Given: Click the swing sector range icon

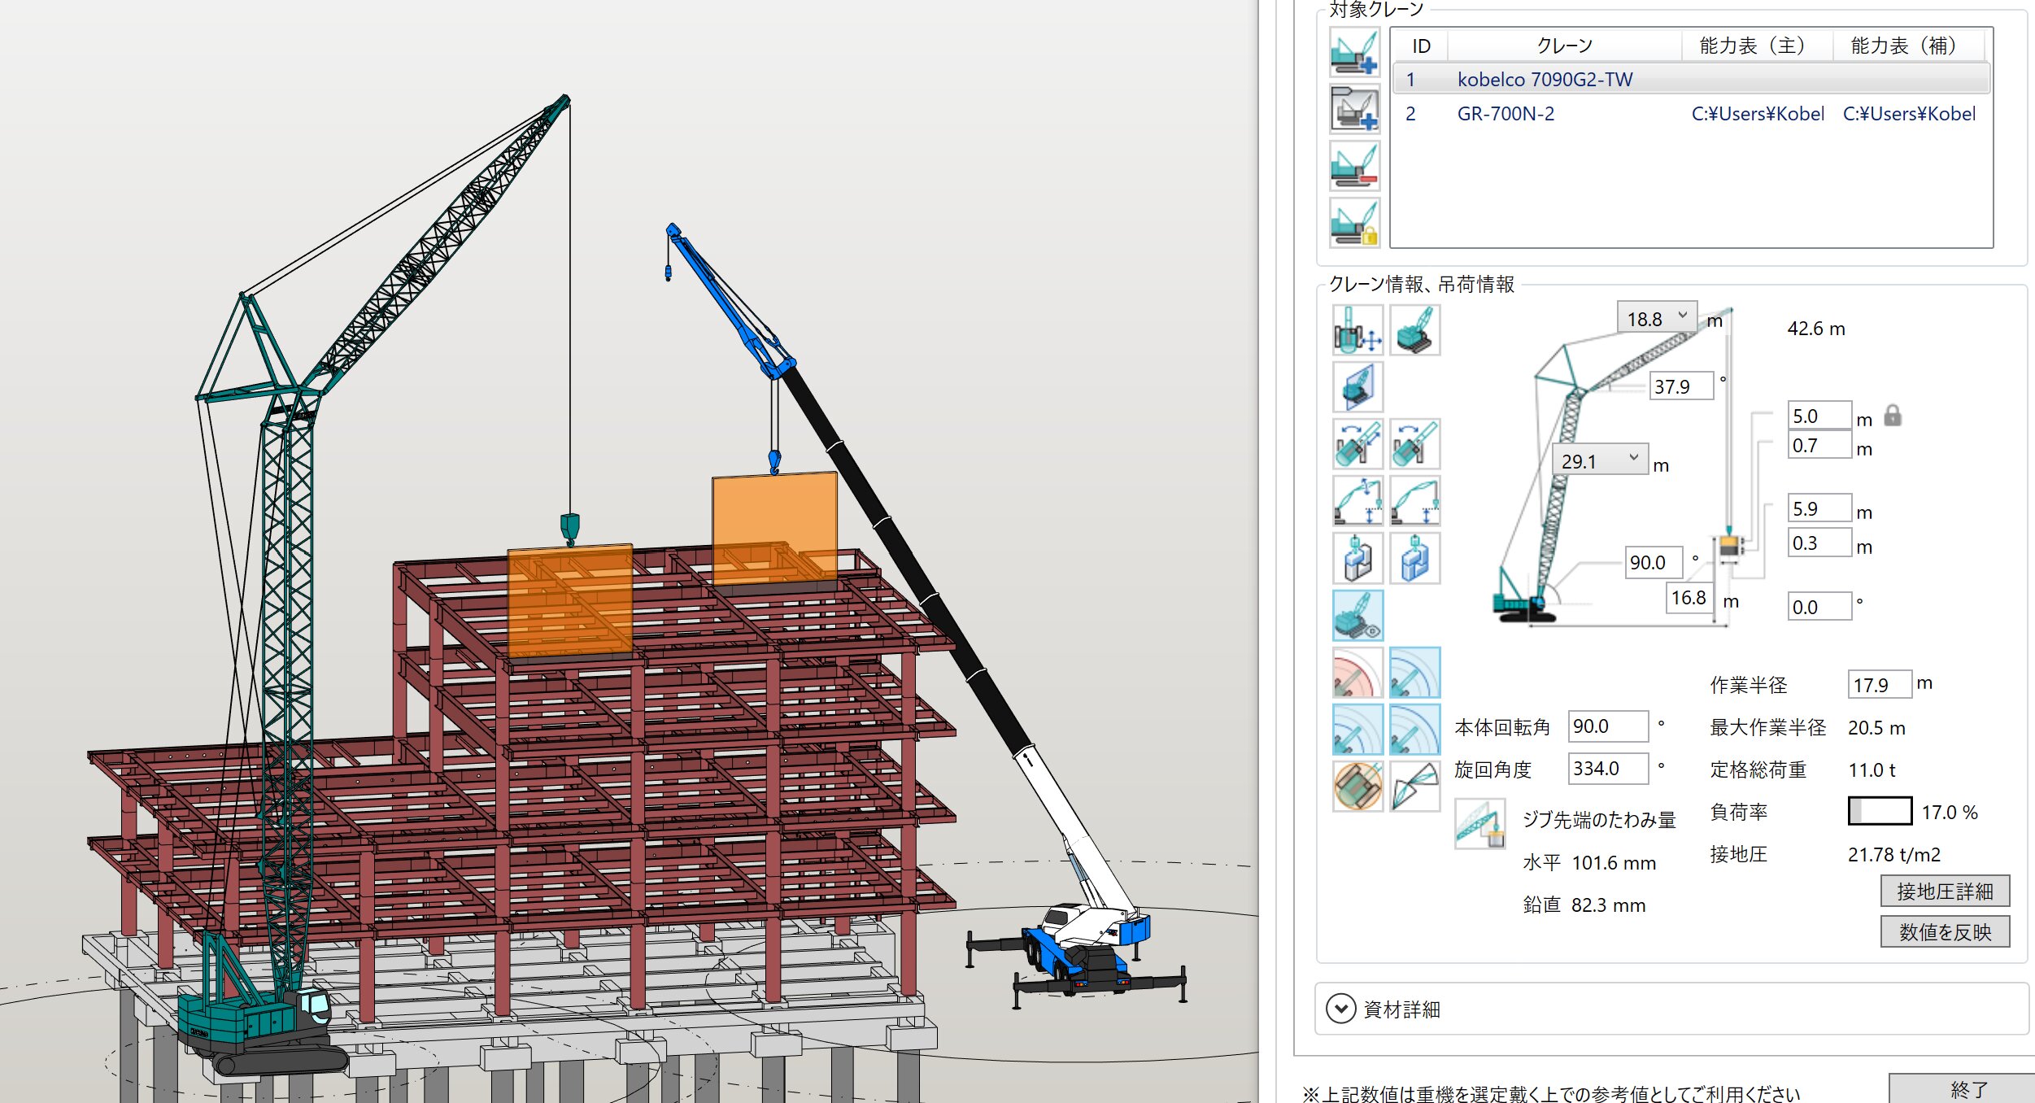Looking at the screenshot, I should tap(1414, 786).
